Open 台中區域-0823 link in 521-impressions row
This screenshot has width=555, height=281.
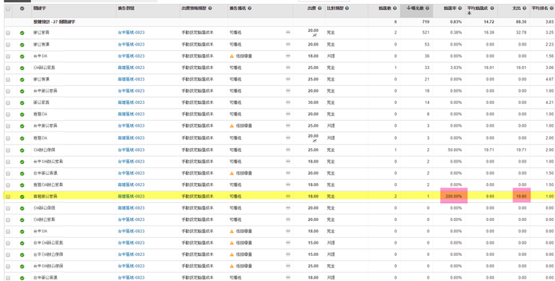131,33
